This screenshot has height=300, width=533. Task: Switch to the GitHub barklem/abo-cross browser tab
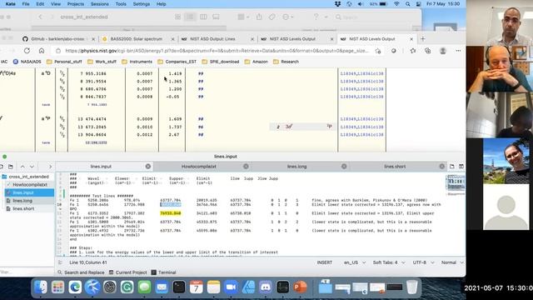[x=57, y=39]
